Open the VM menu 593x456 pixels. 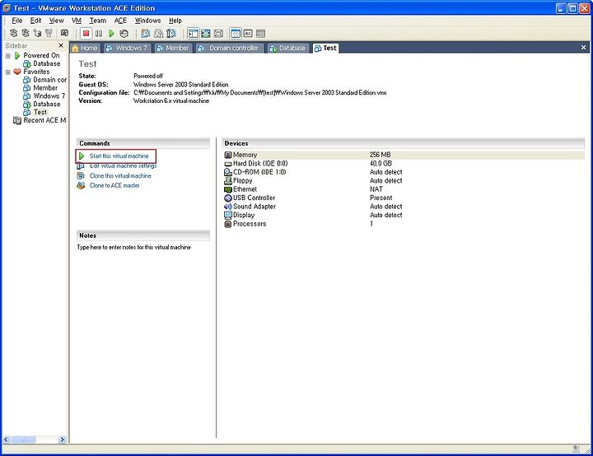click(x=77, y=21)
